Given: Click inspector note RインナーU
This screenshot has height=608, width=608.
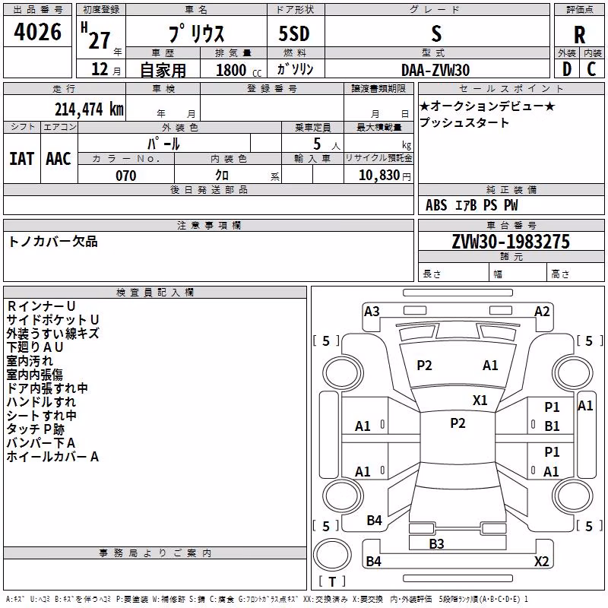Looking at the screenshot, I should [x=41, y=306].
